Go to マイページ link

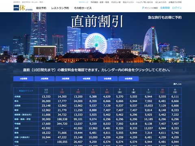(83, 2)
